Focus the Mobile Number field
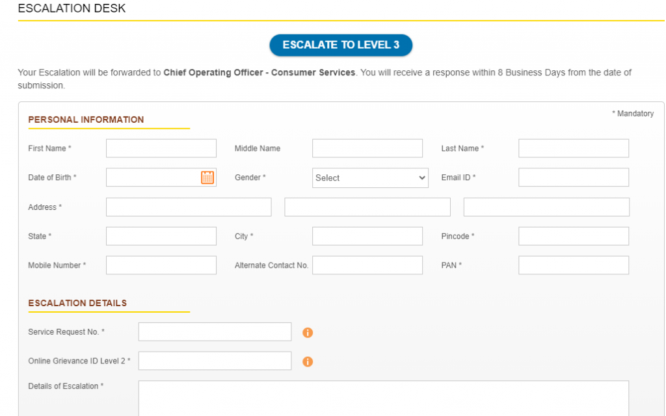 (x=161, y=265)
